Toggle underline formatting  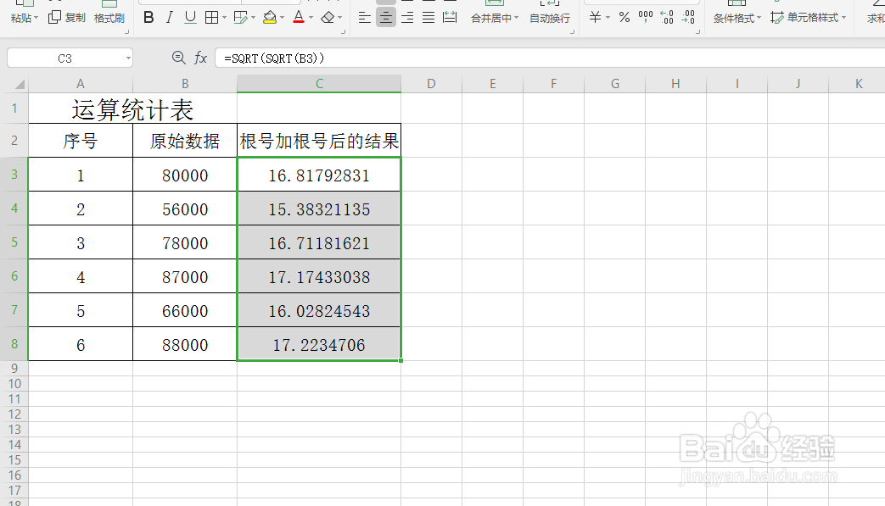click(x=190, y=18)
